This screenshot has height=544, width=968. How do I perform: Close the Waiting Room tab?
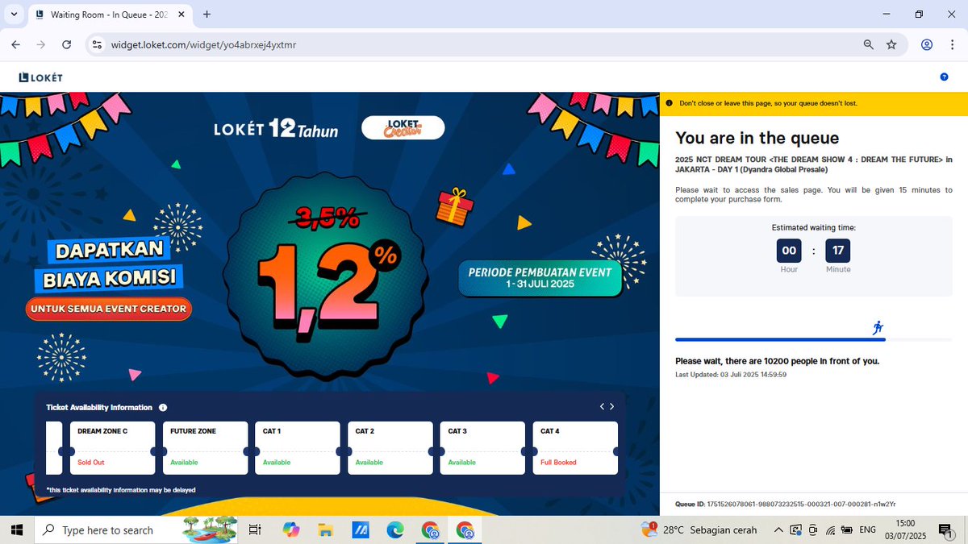[x=181, y=15]
